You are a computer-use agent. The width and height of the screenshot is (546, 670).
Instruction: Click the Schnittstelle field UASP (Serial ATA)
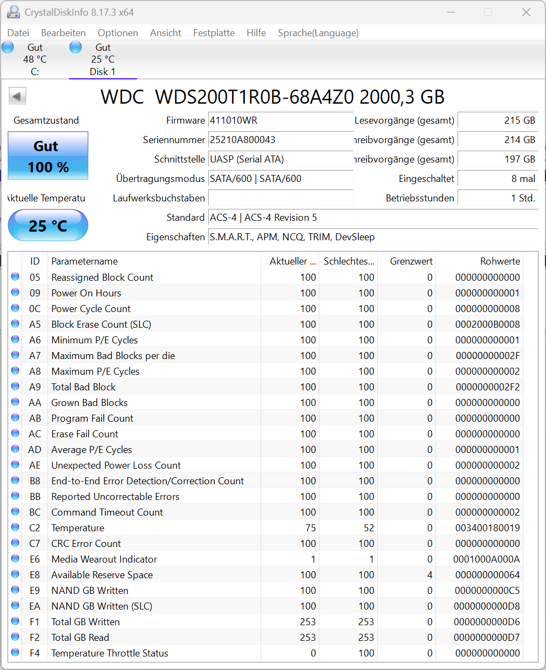coord(281,159)
